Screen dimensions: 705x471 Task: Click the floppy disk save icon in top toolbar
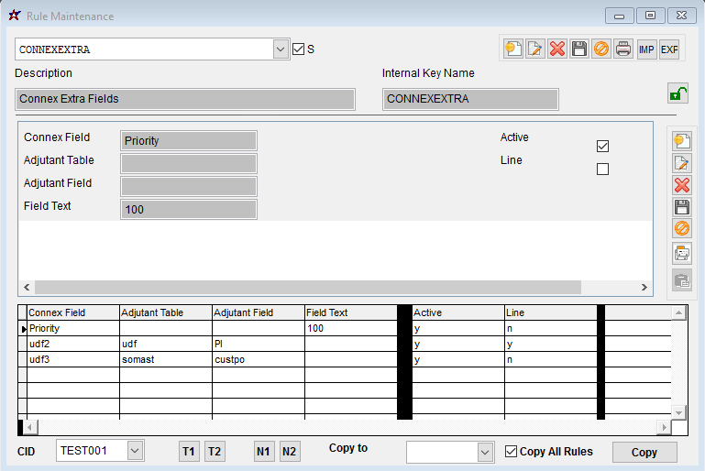click(579, 49)
